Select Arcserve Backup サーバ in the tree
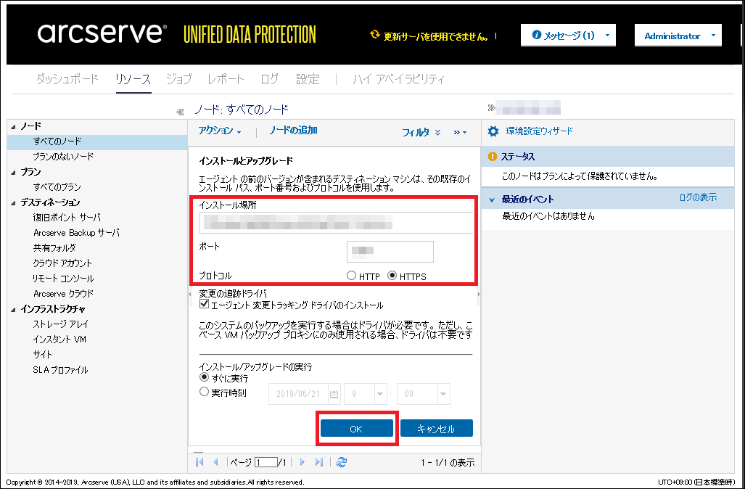This screenshot has width=745, height=489. [76, 233]
